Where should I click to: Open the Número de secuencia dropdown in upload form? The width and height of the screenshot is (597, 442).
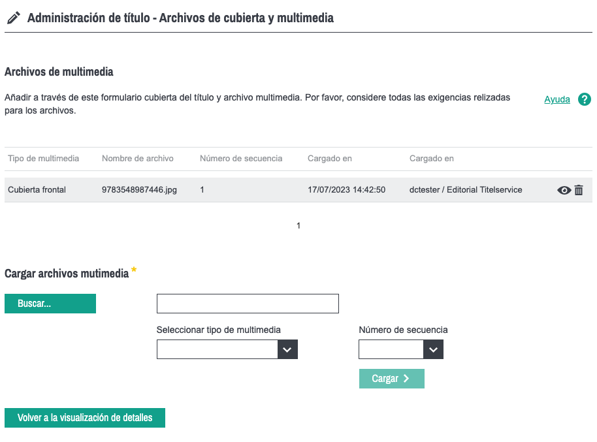tap(400, 349)
